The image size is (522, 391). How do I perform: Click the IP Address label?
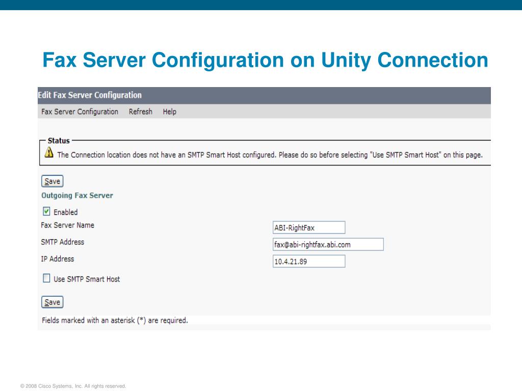58,259
